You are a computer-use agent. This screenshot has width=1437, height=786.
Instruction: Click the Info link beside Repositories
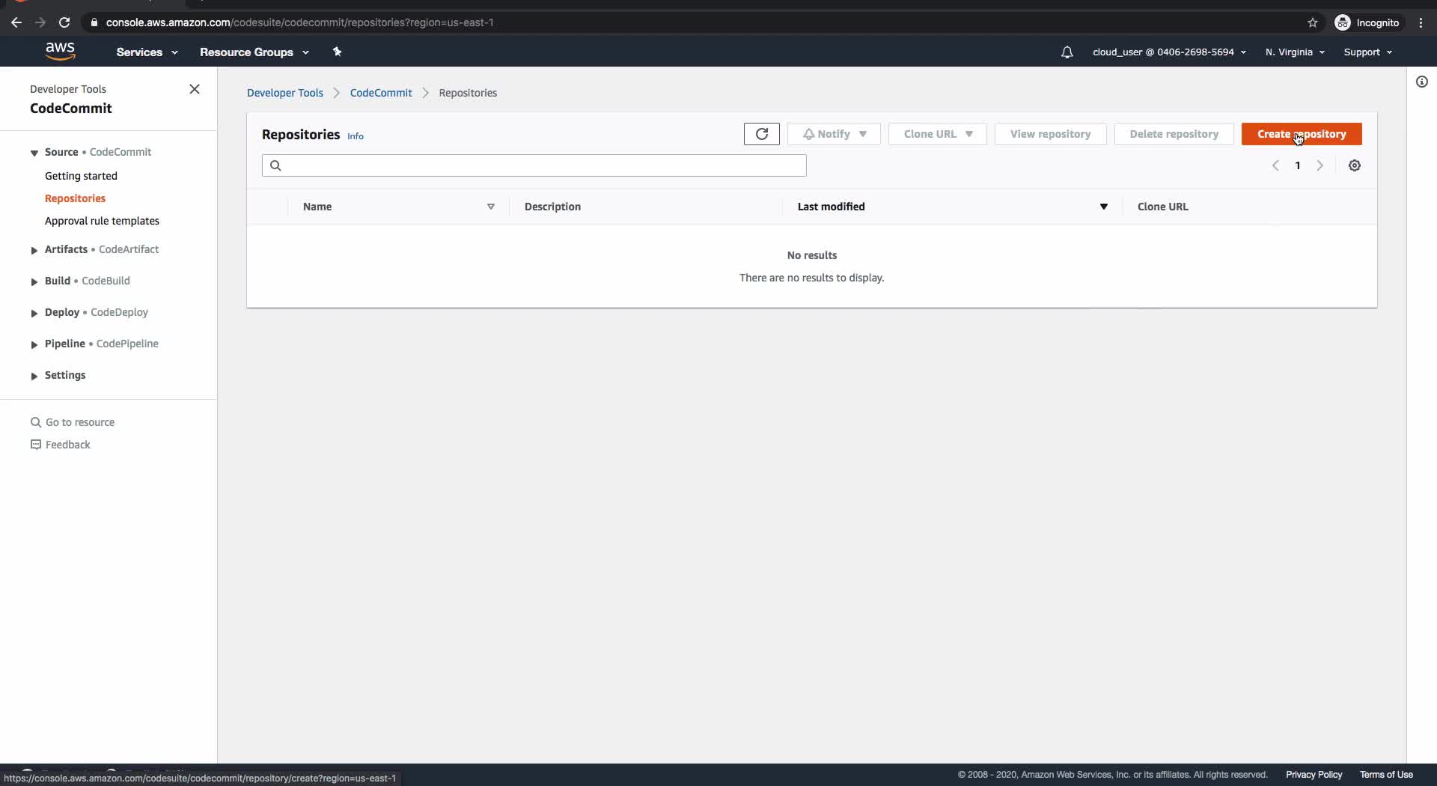coord(356,136)
